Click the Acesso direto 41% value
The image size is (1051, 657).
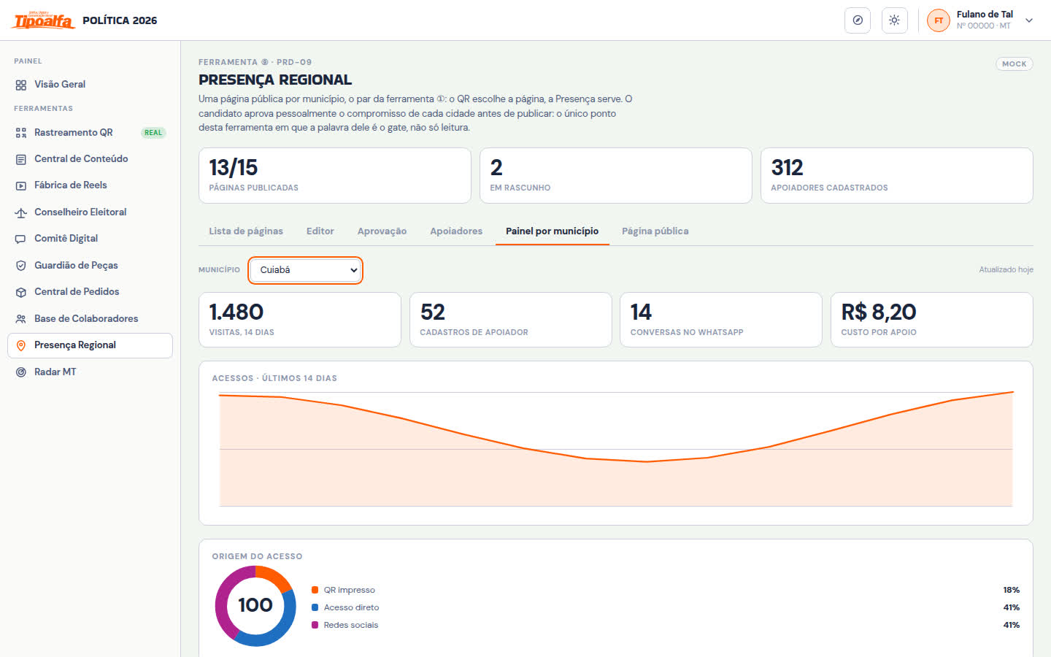(1011, 607)
